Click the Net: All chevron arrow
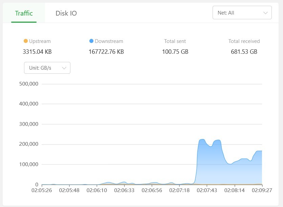283x207 pixels. pyautogui.click(x=265, y=13)
